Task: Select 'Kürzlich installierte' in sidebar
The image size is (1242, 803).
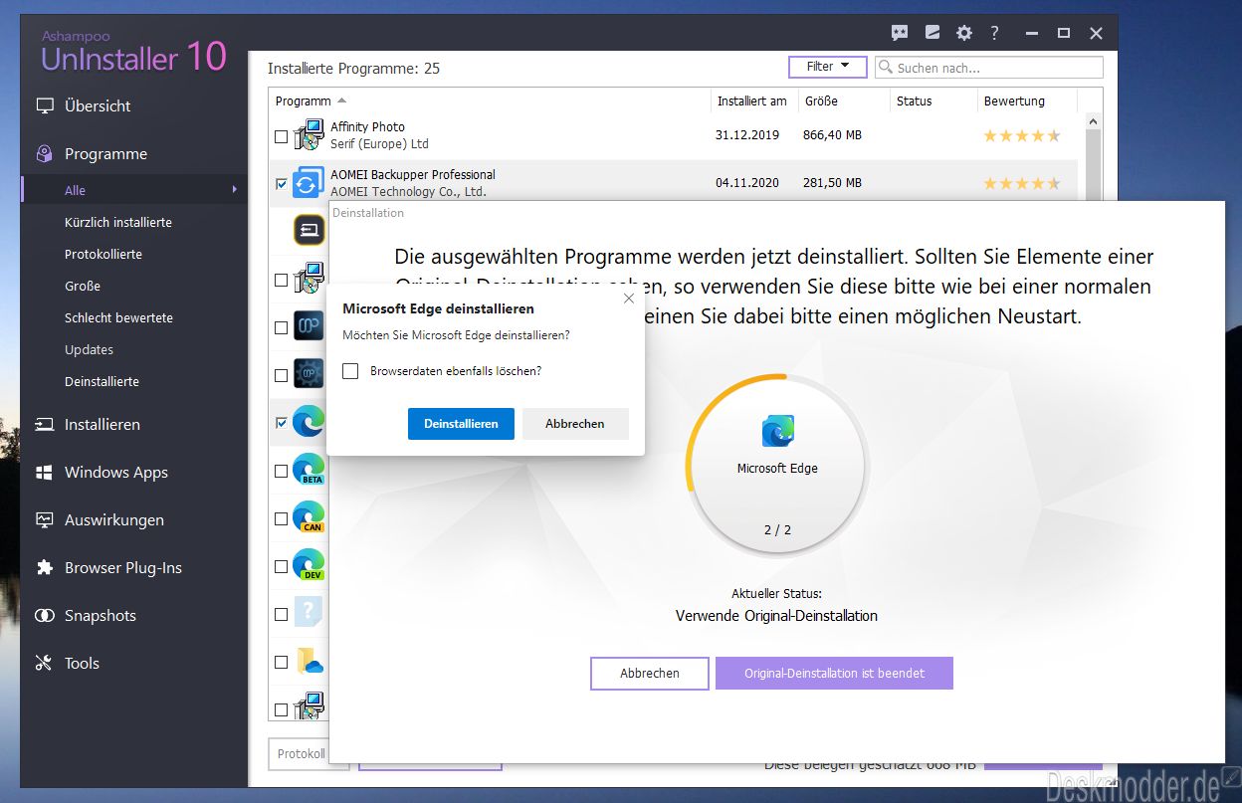Action: click(x=117, y=222)
